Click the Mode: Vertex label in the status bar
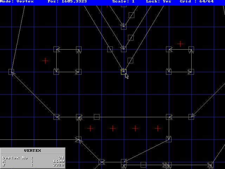This screenshot has height=169, width=225. click(x=17, y=2)
